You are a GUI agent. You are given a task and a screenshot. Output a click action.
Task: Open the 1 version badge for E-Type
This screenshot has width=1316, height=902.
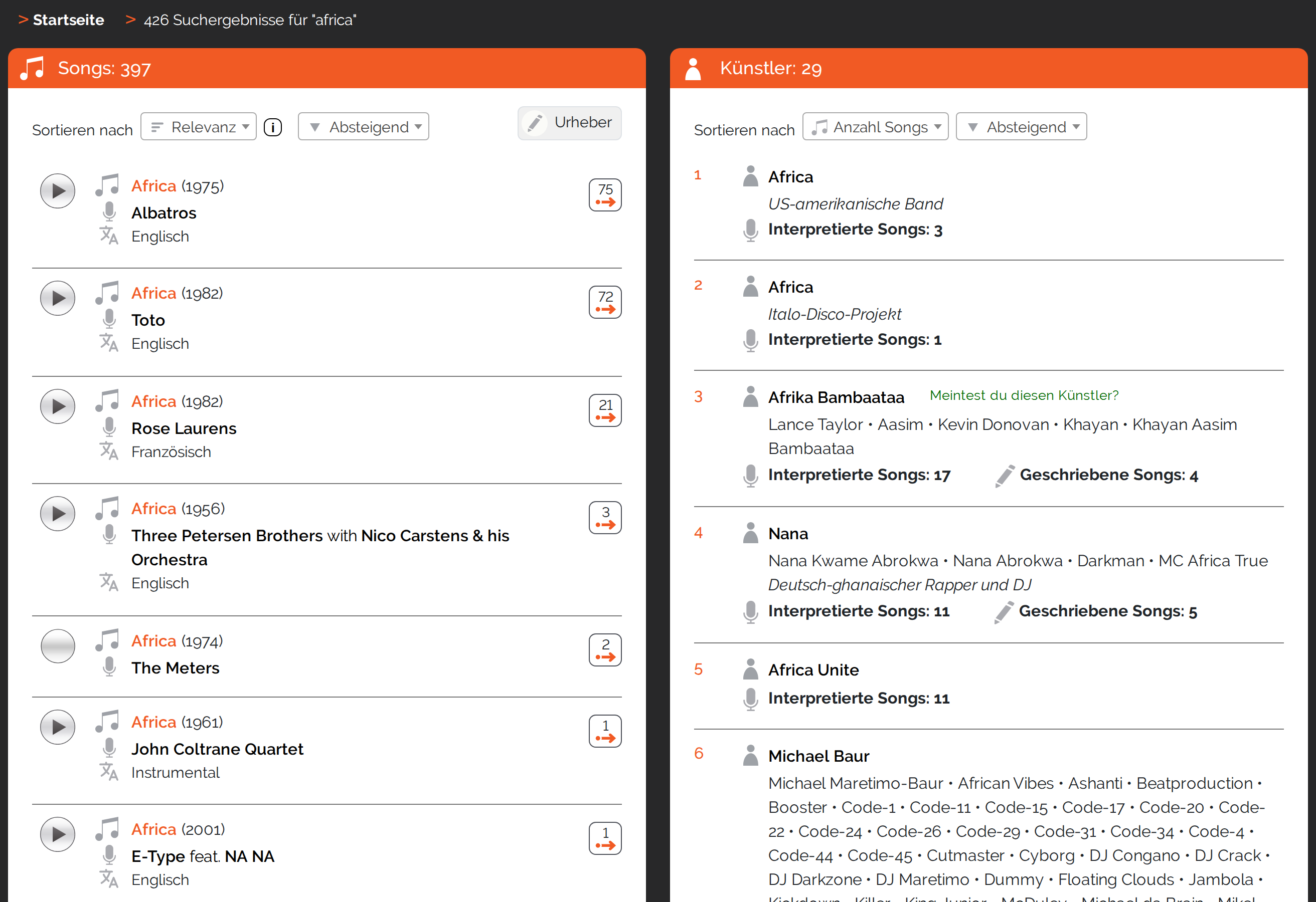pyautogui.click(x=605, y=838)
